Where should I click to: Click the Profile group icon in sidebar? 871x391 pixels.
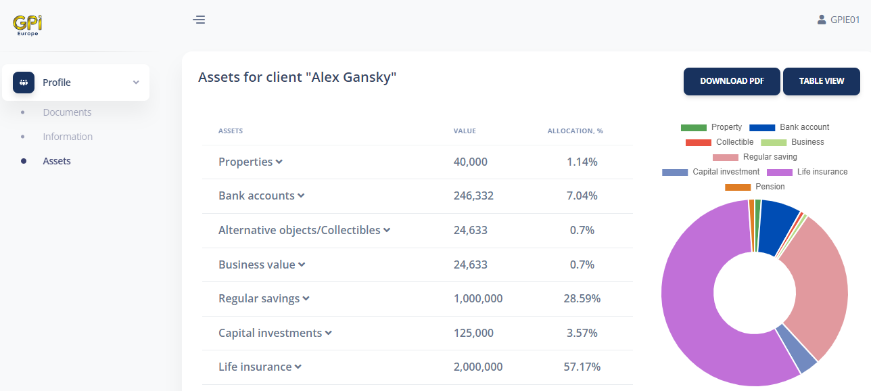pyautogui.click(x=24, y=83)
